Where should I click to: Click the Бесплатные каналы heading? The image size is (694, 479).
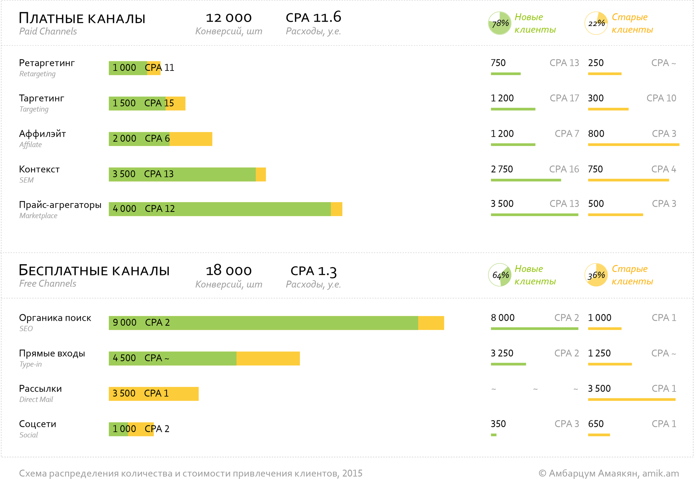[94, 270]
